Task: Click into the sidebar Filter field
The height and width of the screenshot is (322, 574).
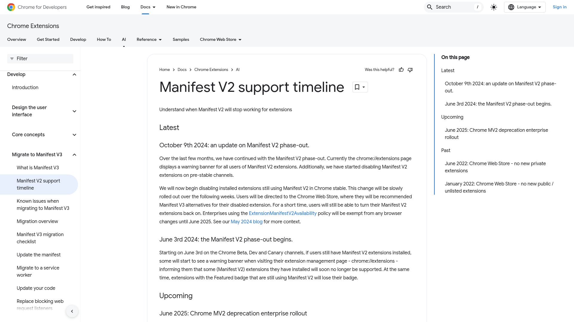Action: (40, 59)
